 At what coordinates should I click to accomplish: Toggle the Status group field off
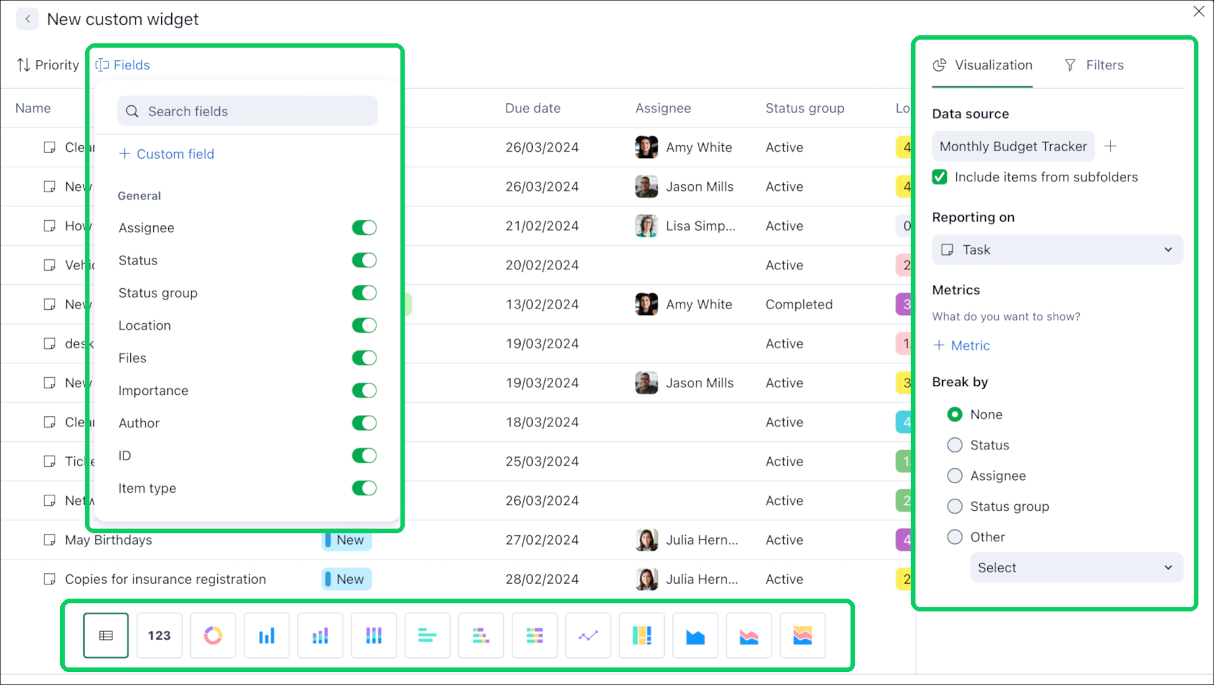(x=364, y=293)
